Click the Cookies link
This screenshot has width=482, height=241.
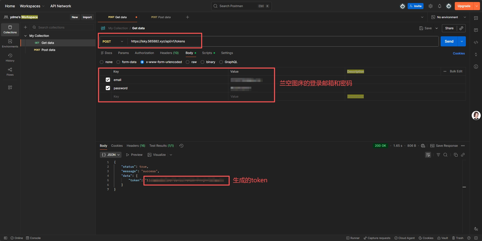tap(459, 53)
